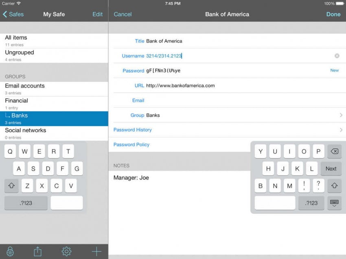Tap the L key

point(312,169)
